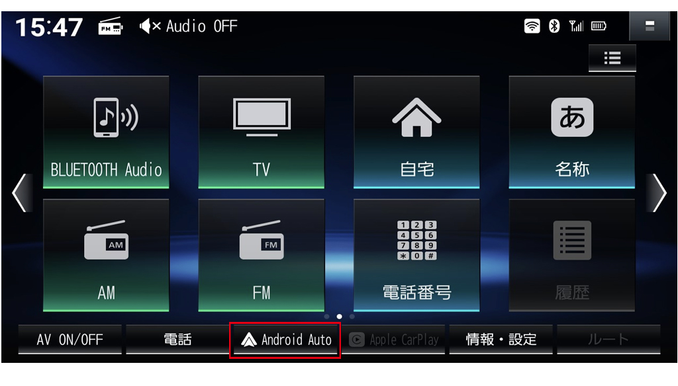This screenshot has width=678, height=386.
Task: Select the second page indicator dot
Action: (x=340, y=317)
